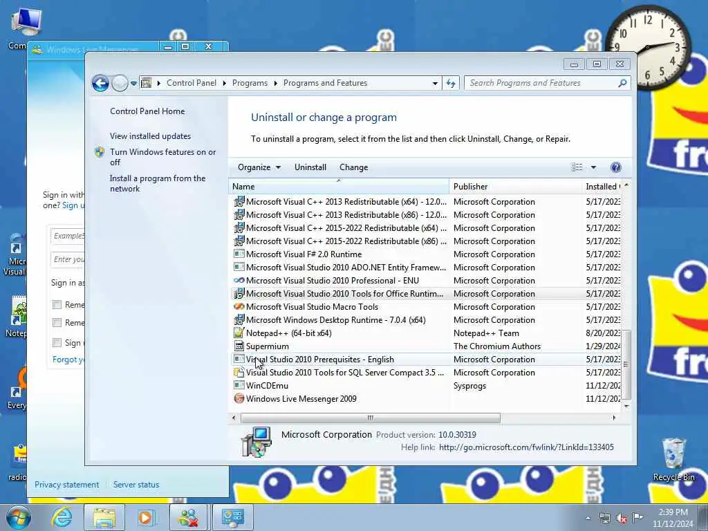Click the Control Panel icon in address bar
Image resolution: width=708 pixels, height=531 pixels.
pos(146,83)
